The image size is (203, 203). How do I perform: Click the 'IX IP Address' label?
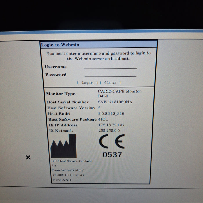pos(63,125)
